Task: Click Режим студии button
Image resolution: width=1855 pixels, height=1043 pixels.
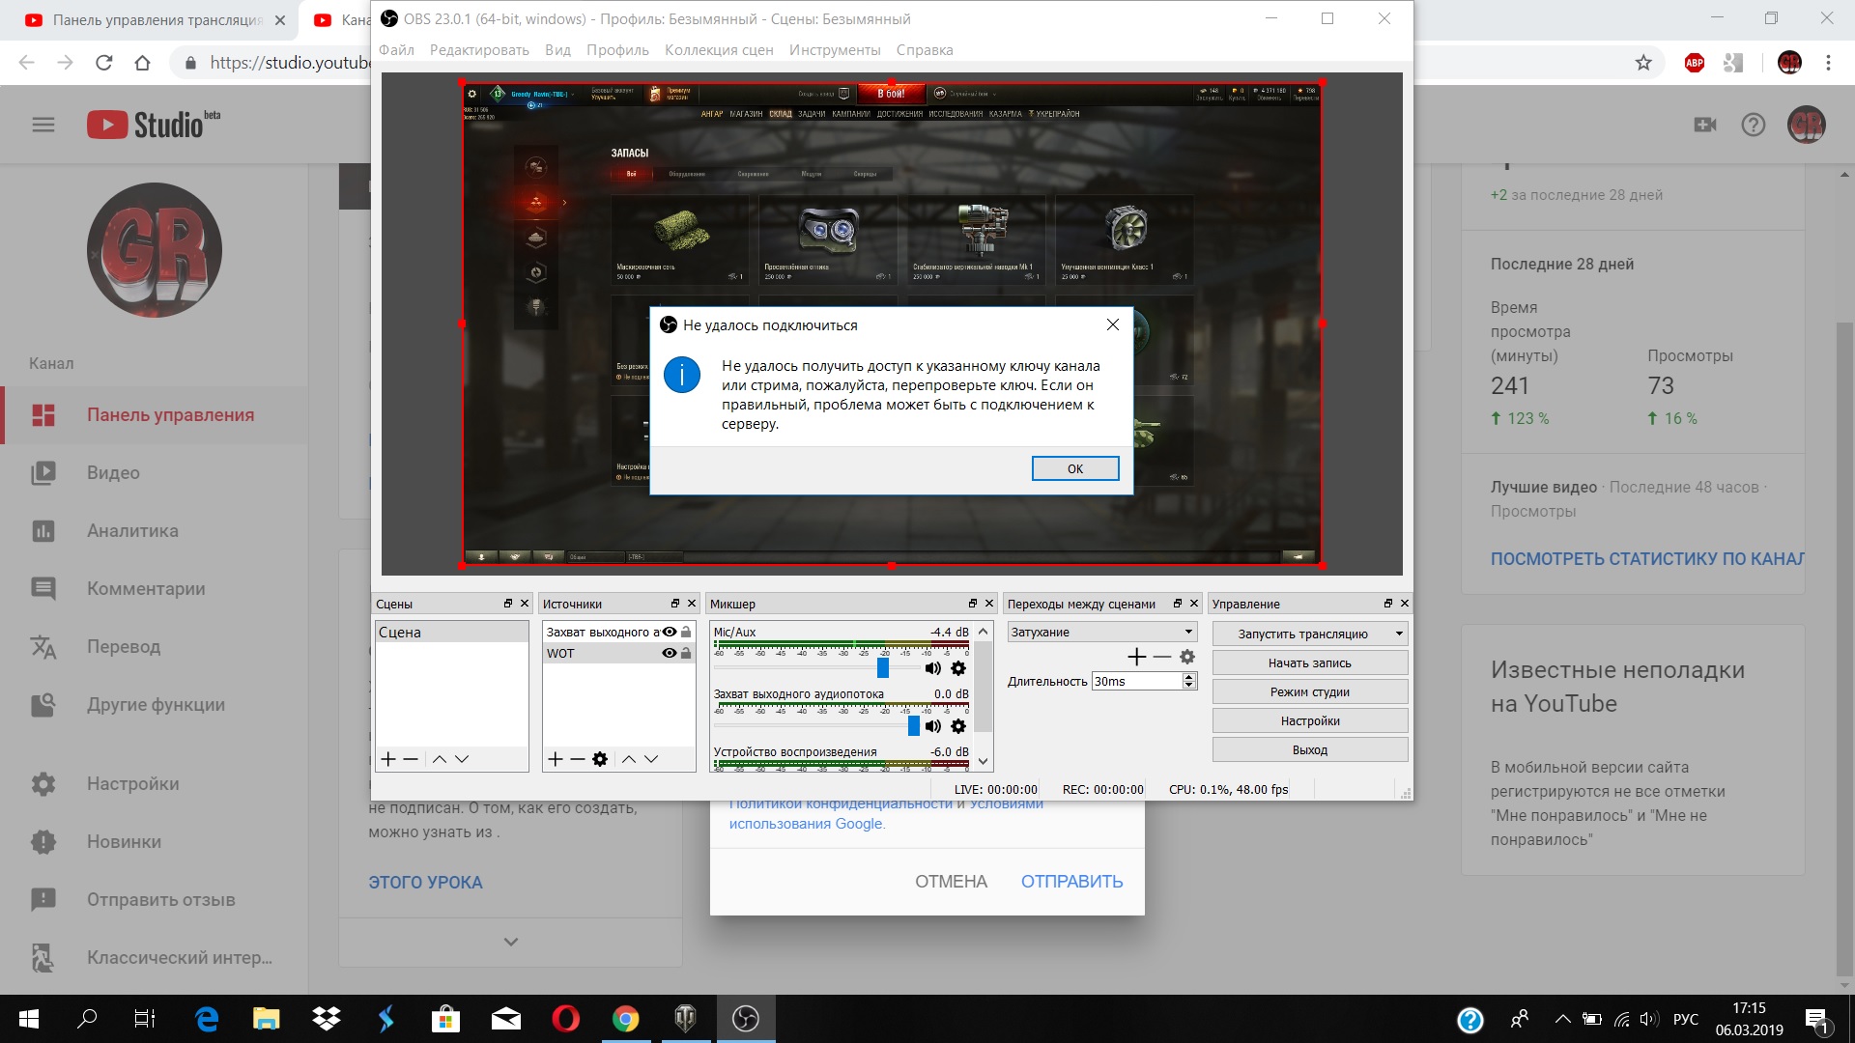Action: click(1309, 692)
